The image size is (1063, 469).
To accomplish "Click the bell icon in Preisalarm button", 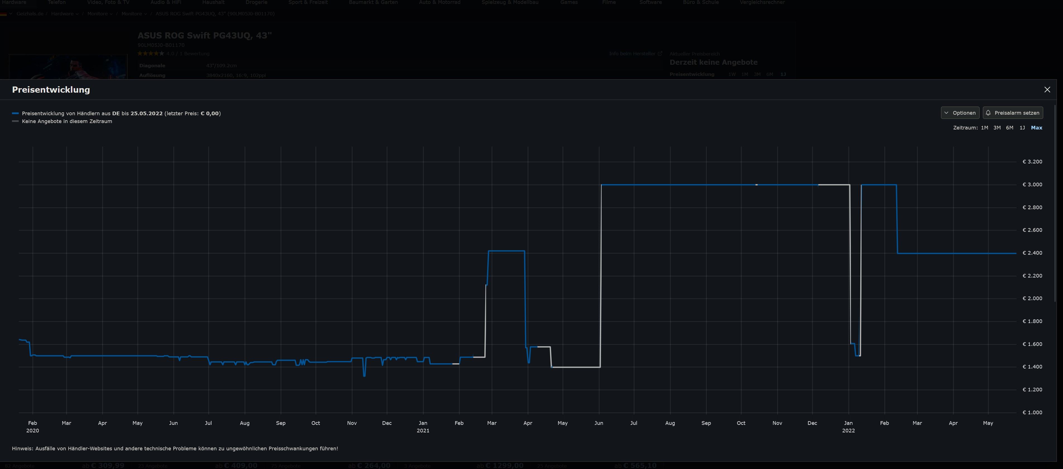I will (x=988, y=113).
